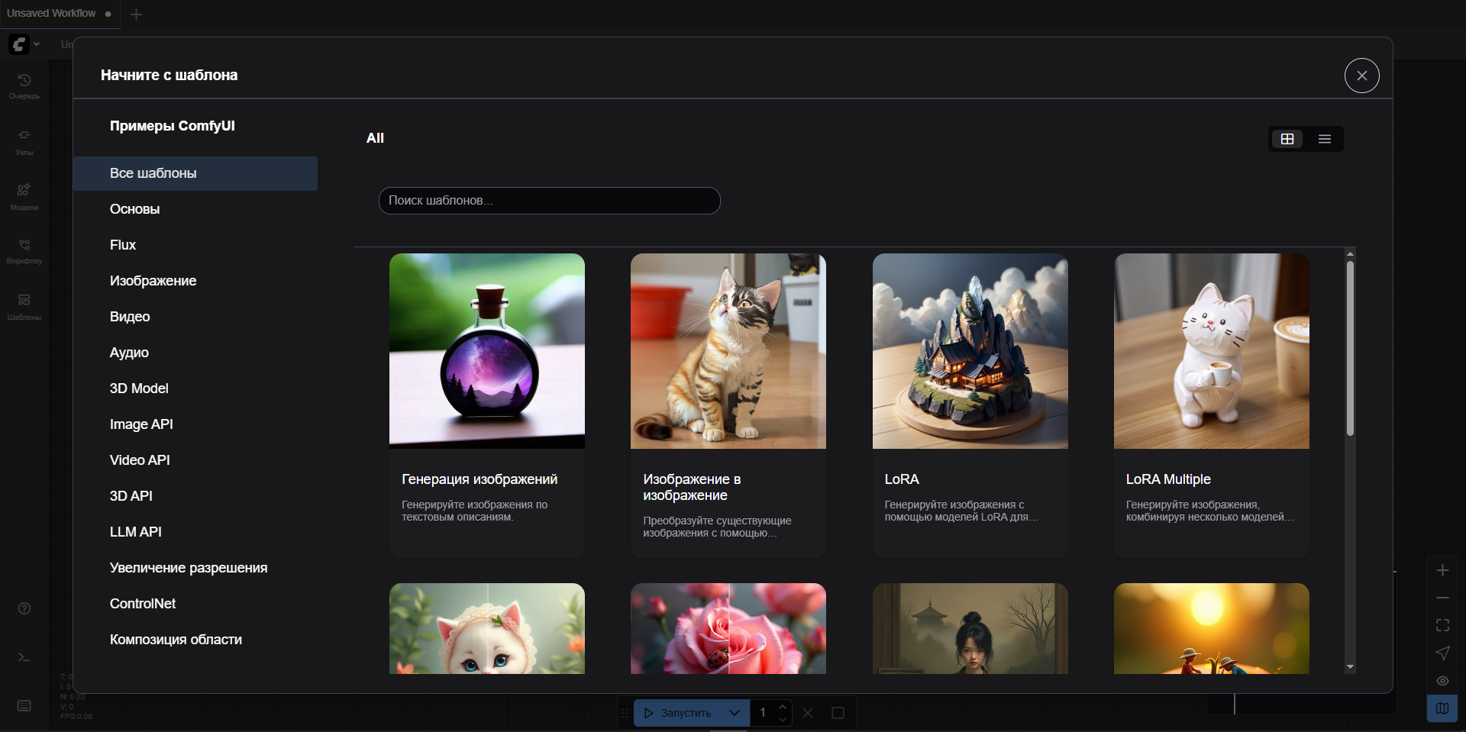Open the Models (Модели) sidebar panel
1466x732 pixels.
click(24, 197)
